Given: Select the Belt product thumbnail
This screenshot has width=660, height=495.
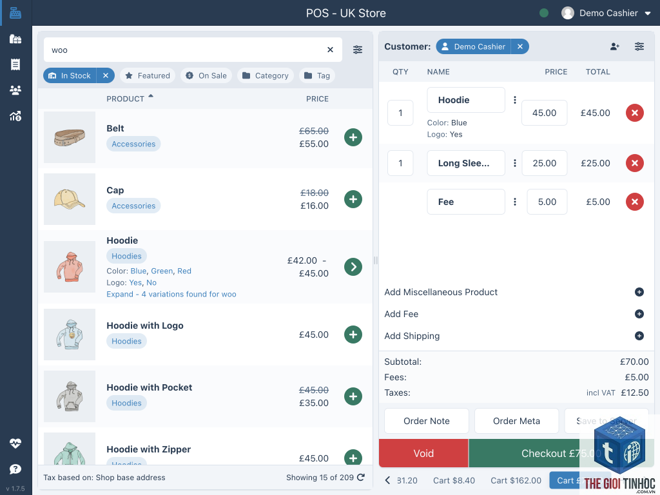Looking at the screenshot, I should click(70, 137).
